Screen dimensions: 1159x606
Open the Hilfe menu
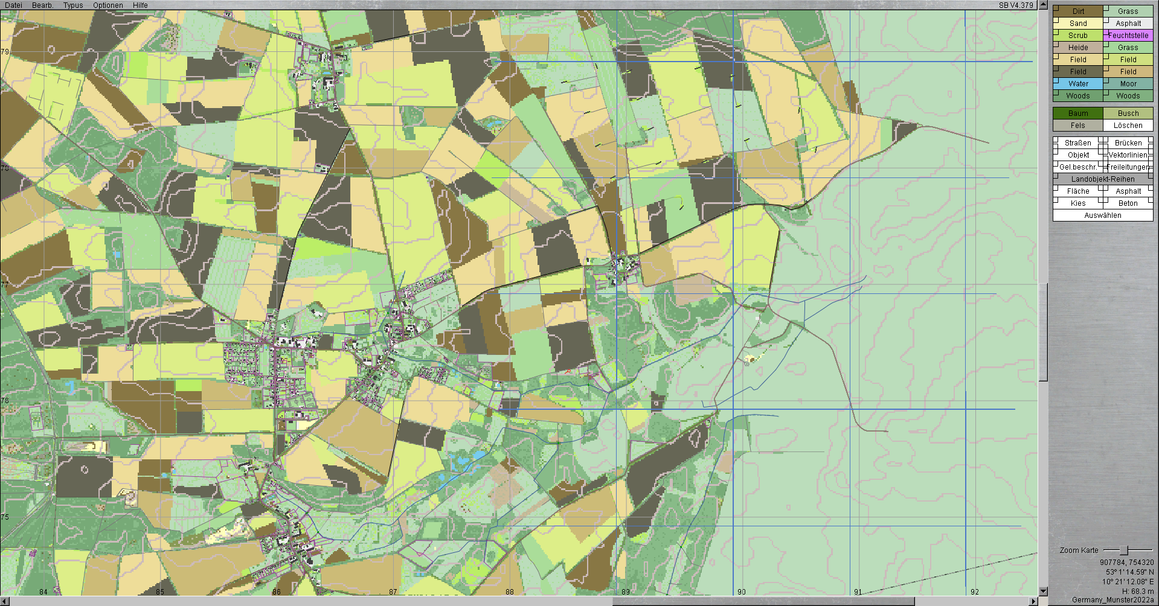click(x=140, y=5)
